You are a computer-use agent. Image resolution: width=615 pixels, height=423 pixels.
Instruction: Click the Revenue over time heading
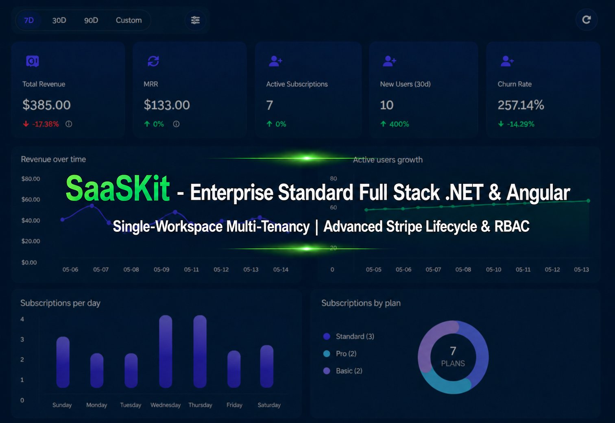[x=53, y=159]
